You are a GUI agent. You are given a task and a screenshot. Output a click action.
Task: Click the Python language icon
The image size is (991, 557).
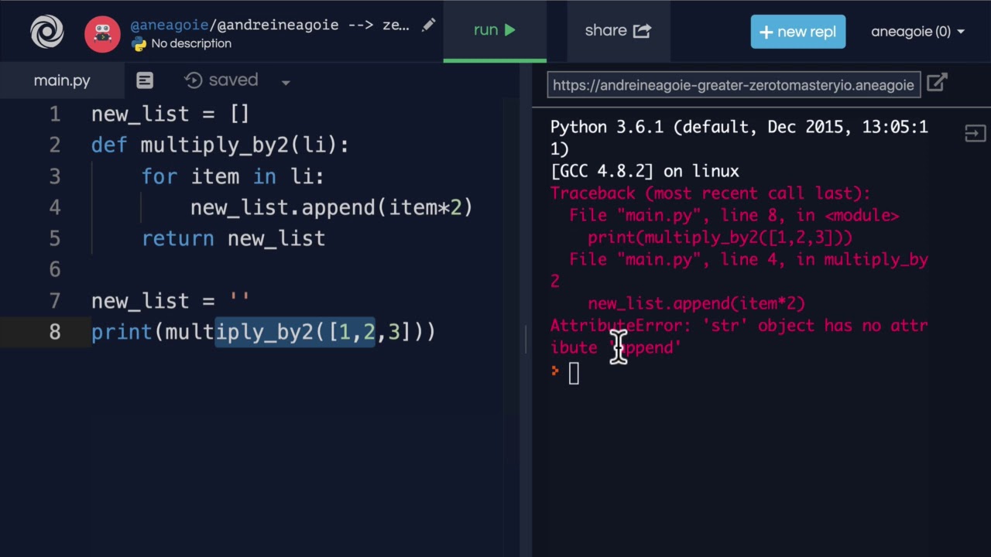click(x=139, y=44)
